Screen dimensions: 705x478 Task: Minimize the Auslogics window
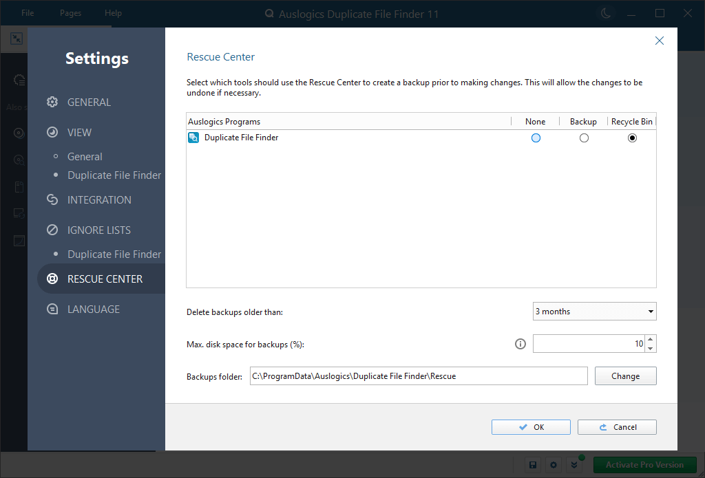tap(632, 14)
